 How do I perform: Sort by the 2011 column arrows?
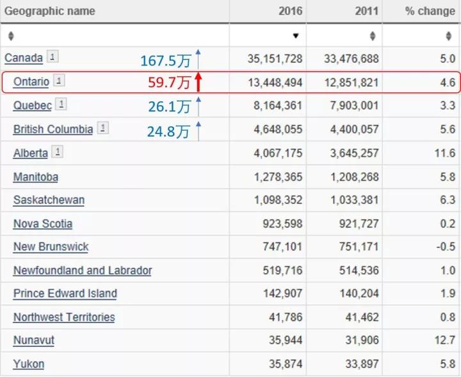[x=373, y=36]
